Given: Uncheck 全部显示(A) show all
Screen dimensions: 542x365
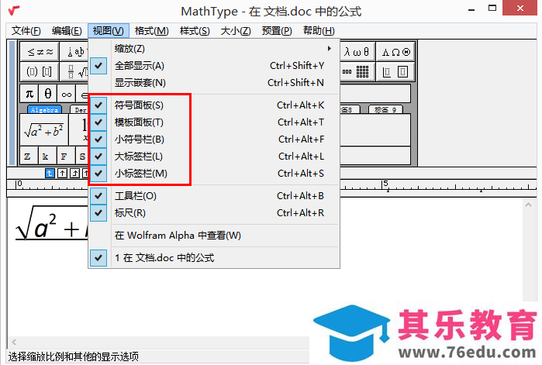Looking at the screenshot, I should tap(214, 66).
